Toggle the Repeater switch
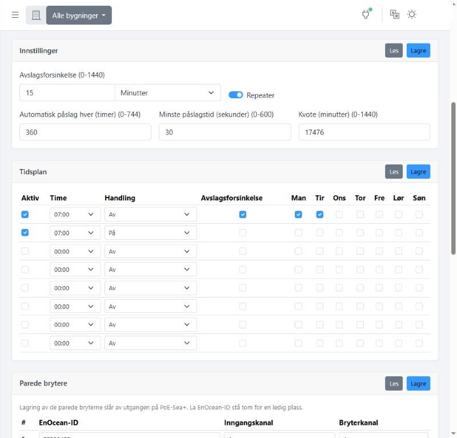The image size is (457, 438). tap(235, 95)
